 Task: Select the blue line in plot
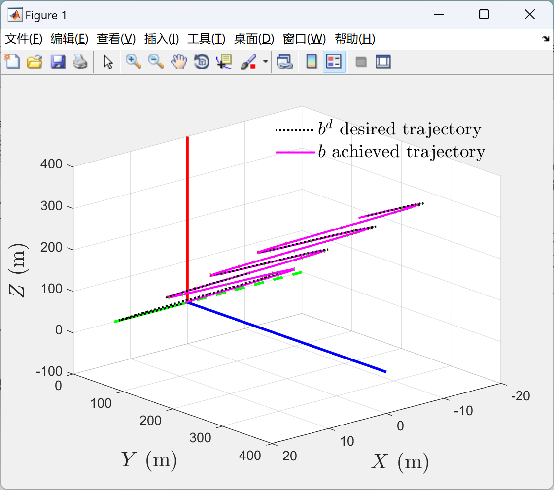(286, 337)
